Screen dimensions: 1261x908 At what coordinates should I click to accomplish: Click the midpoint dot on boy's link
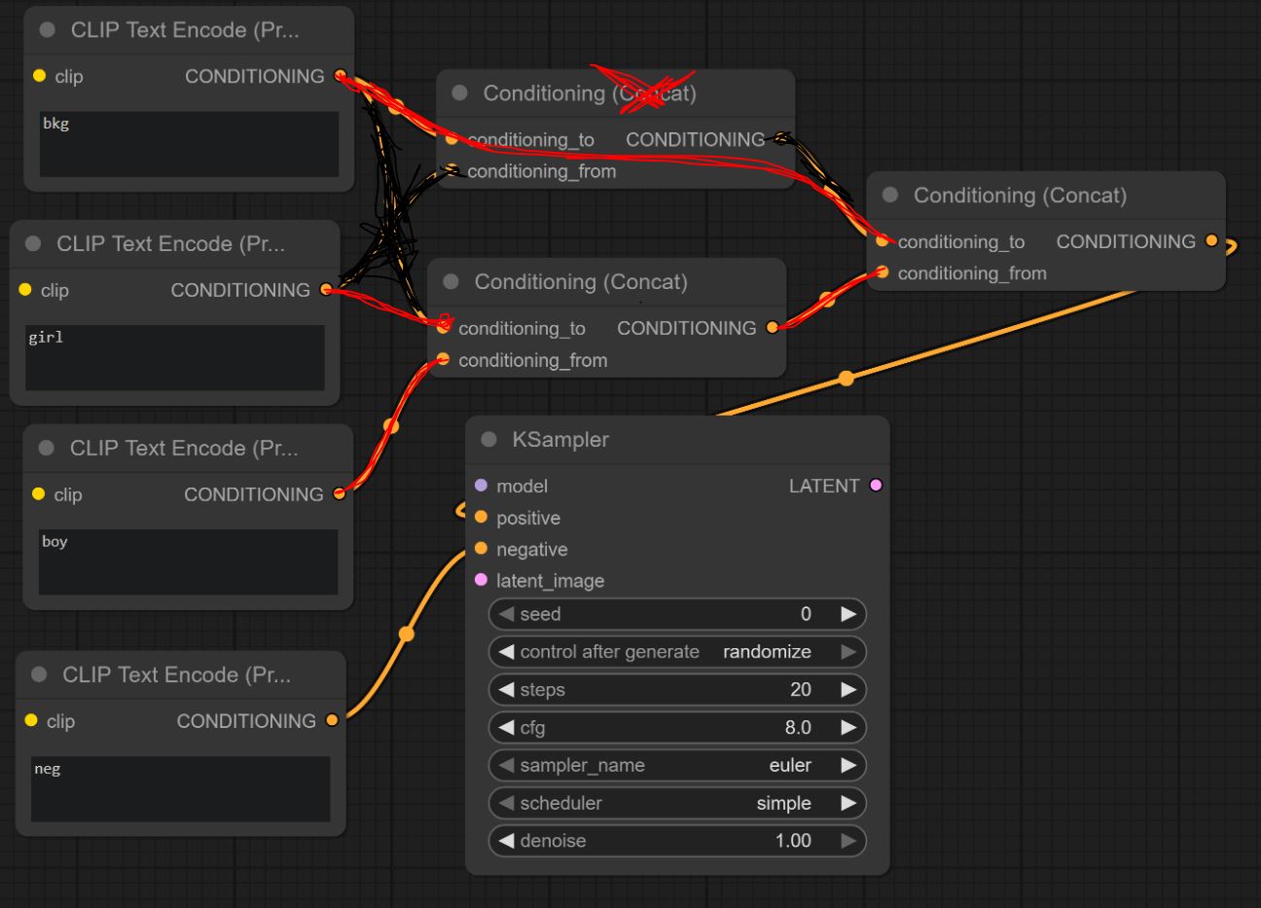click(391, 426)
